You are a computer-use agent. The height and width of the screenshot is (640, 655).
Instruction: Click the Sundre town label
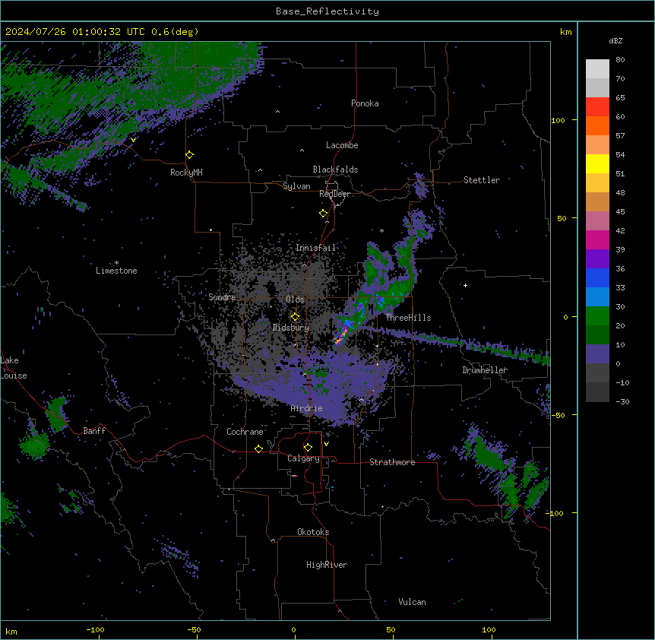coord(222,297)
